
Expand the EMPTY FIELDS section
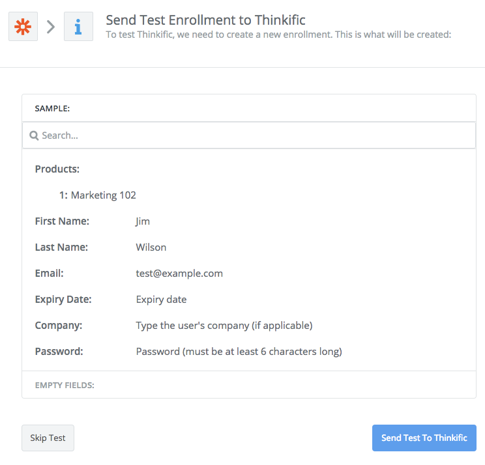pos(65,385)
